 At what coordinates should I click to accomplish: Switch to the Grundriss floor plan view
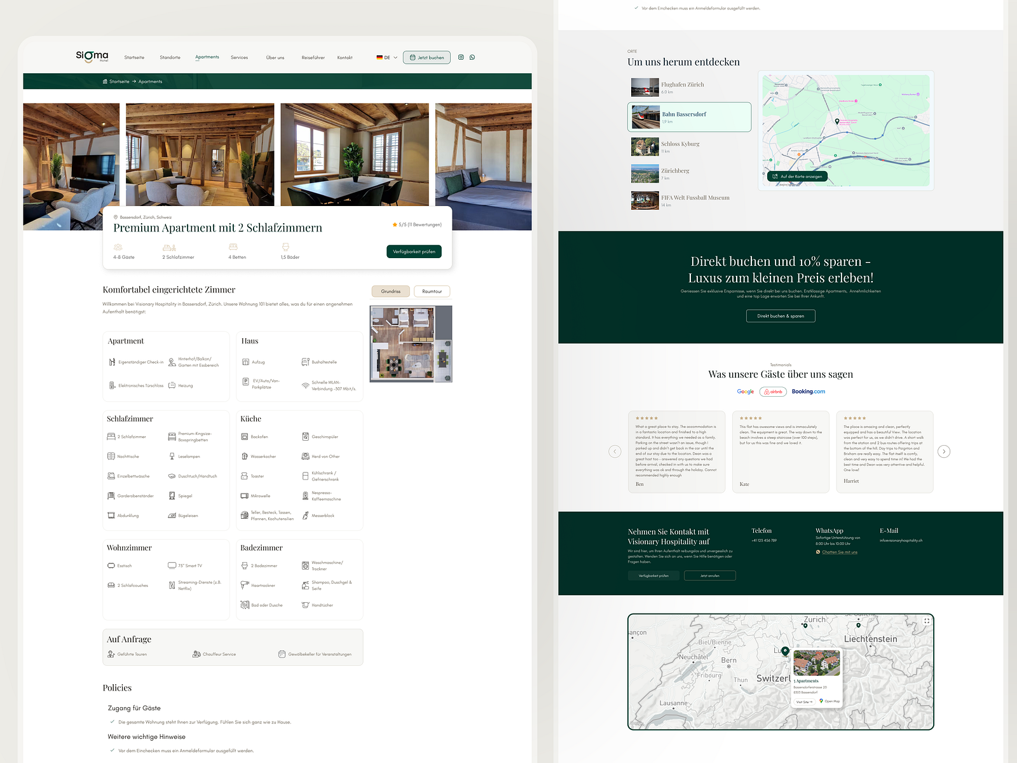(x=390, y=291)
